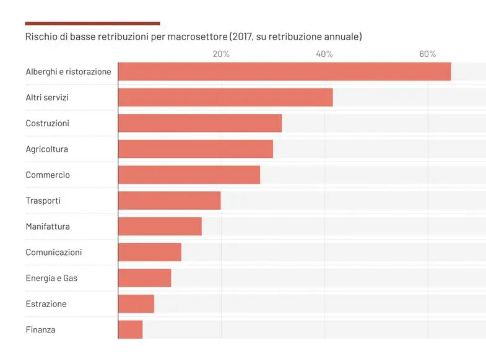Click the "Alberghi e ristorazione" category label
Viewport: 486px width, 364px height.
(68, 72)
